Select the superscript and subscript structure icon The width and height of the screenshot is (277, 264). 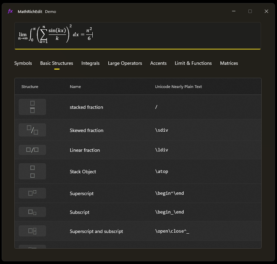(32, 231)
